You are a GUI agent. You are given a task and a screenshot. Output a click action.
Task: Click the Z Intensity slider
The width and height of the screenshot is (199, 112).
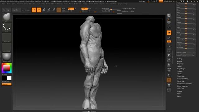(91, 11)
